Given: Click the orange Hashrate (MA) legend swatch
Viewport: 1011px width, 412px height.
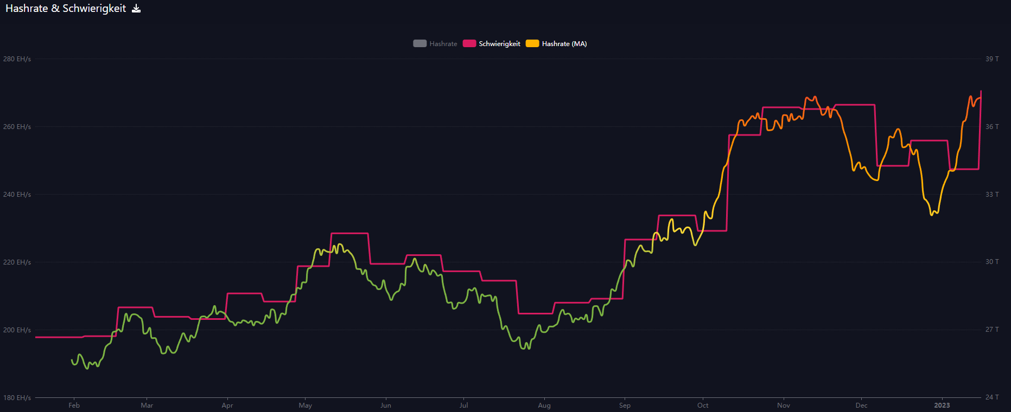Looking at the screenshot, I should coord(532,44).
